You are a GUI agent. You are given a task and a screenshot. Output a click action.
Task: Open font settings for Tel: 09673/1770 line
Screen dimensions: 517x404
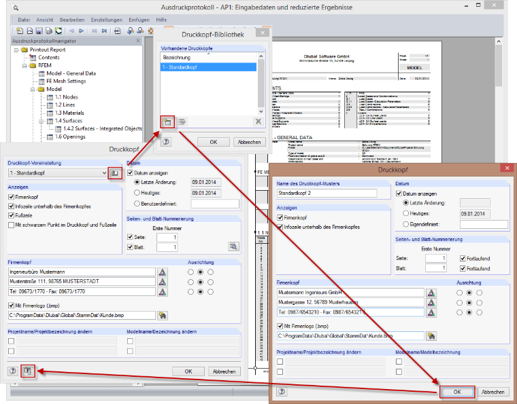(162, 292)
